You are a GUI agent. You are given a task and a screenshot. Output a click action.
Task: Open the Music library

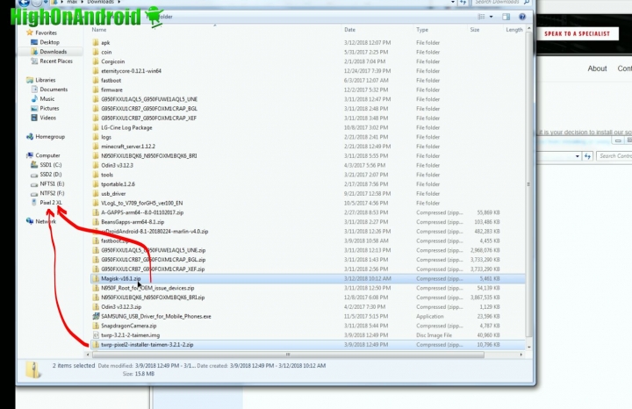pyautogui.click(x=47, y=98)
